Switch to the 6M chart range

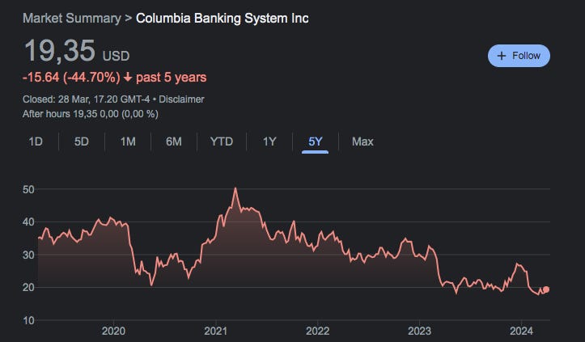(174, 141)
